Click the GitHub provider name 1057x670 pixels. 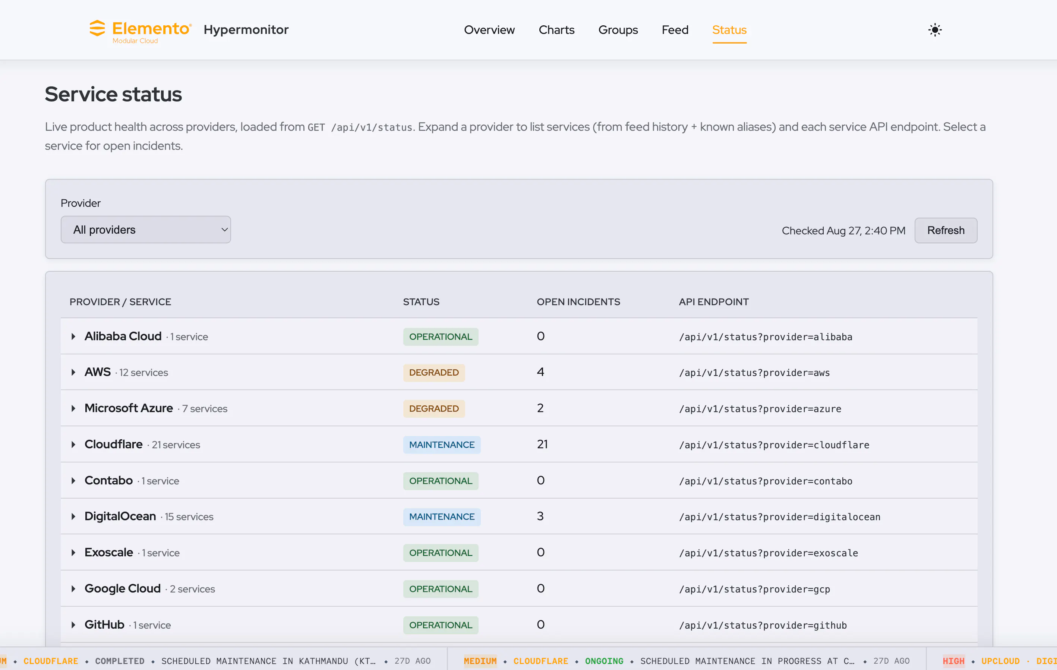[104, 625]
